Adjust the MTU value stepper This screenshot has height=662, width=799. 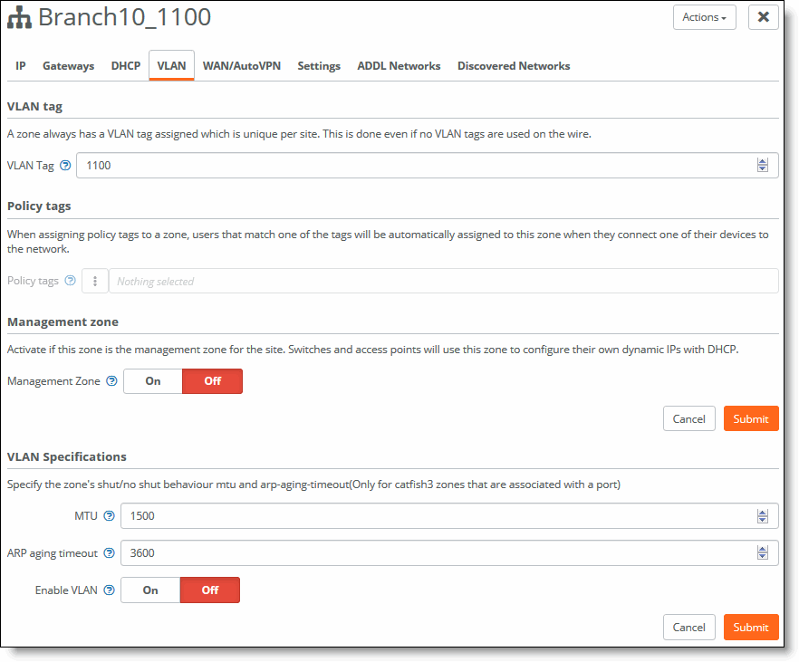pyautogui.click(x=762, y=516)
